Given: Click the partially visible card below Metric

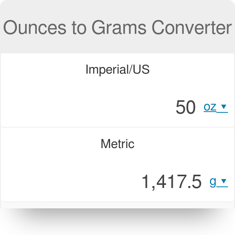Looking at the screenshot, I should (117, 206).
